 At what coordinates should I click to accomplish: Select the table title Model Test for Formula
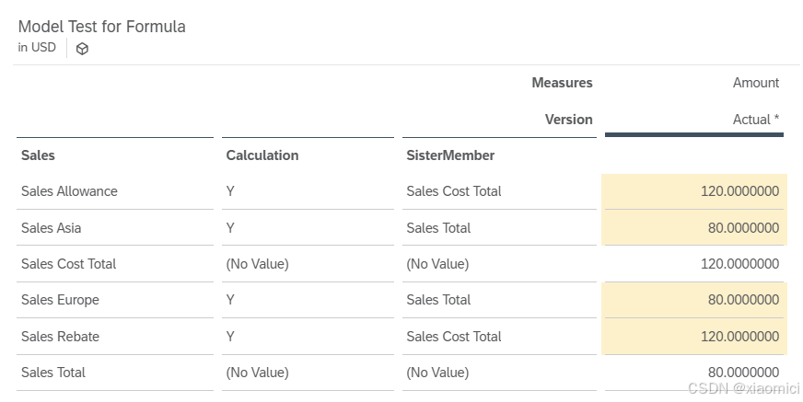click(101, 27)
